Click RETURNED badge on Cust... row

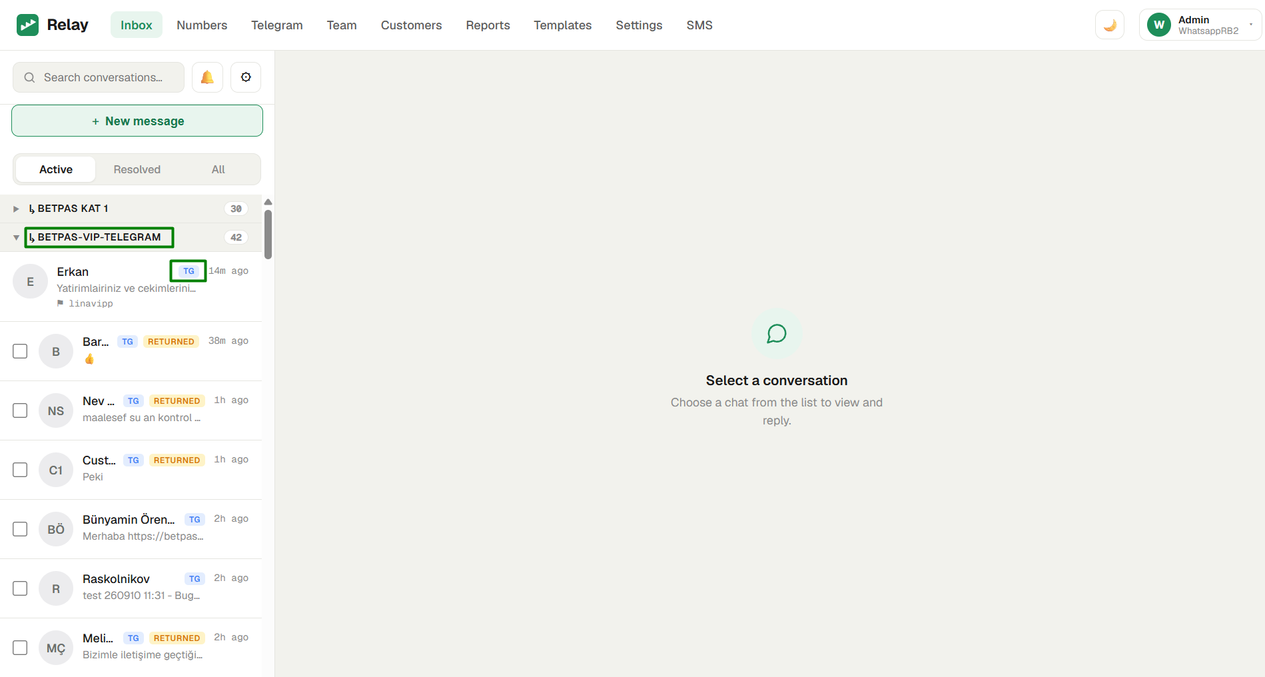(x=177, y=460)
